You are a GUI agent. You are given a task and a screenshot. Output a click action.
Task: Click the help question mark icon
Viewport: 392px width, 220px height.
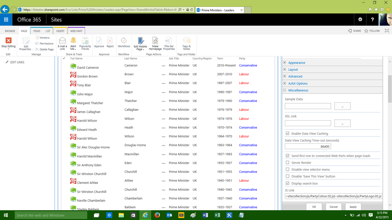373,20
